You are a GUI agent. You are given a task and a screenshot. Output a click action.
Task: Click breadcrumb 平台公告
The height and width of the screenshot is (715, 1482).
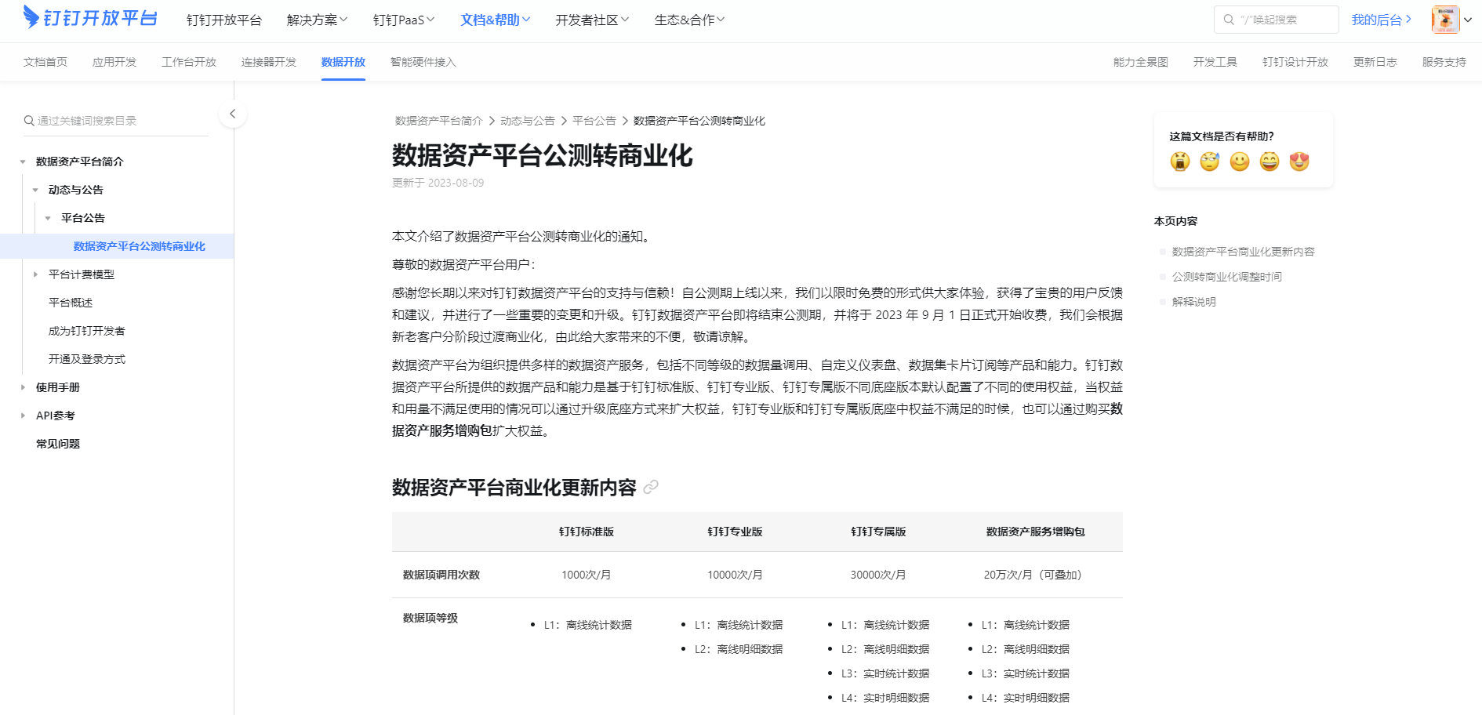594,121
